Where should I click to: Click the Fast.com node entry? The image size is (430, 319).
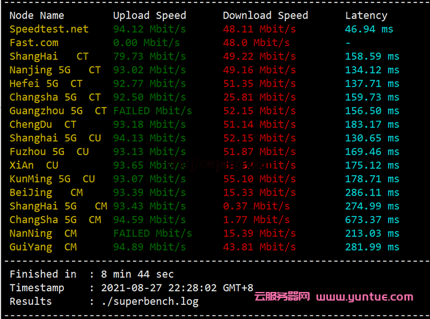tap(34, 42)
